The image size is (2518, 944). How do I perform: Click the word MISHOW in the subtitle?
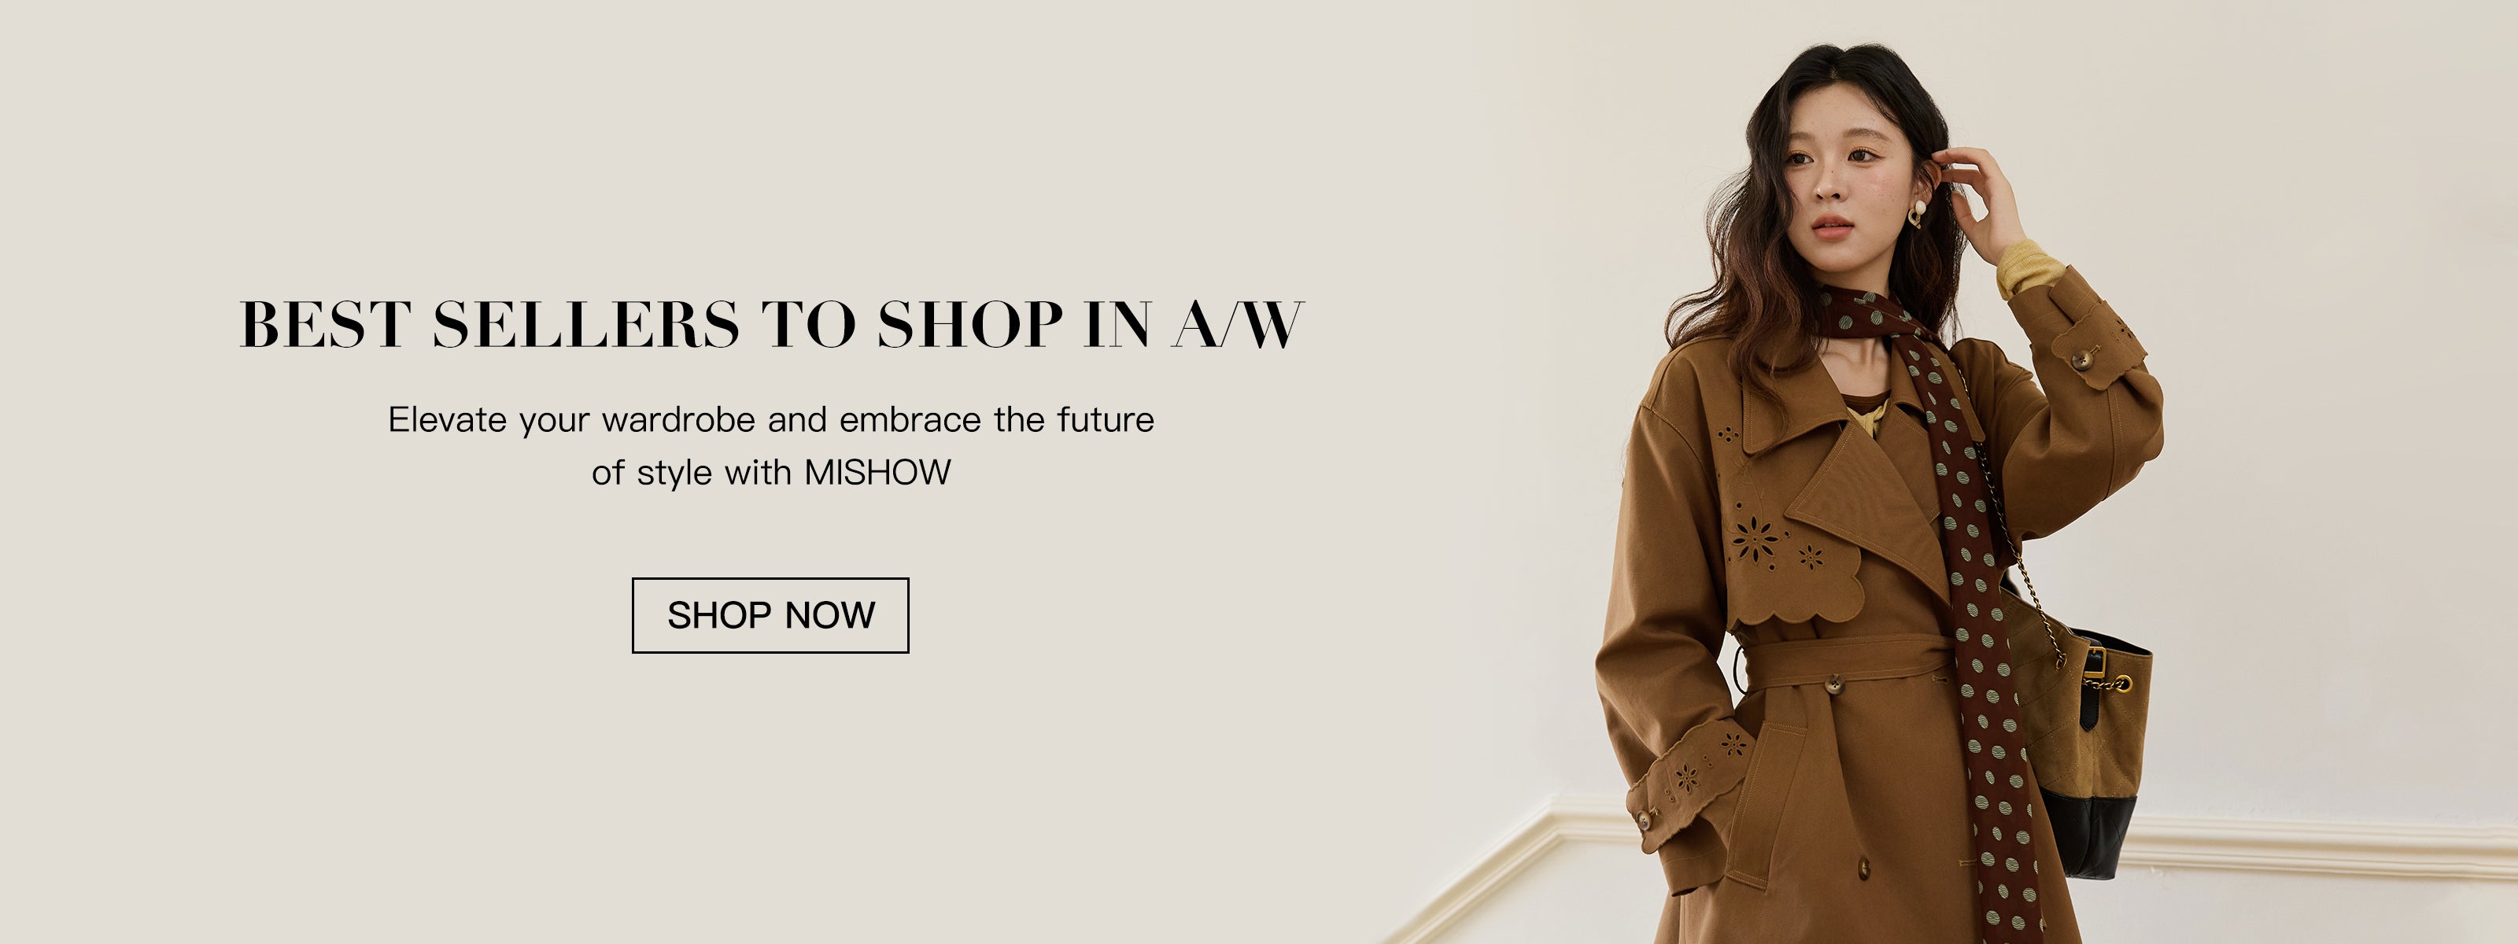click(x=878, y=472)
